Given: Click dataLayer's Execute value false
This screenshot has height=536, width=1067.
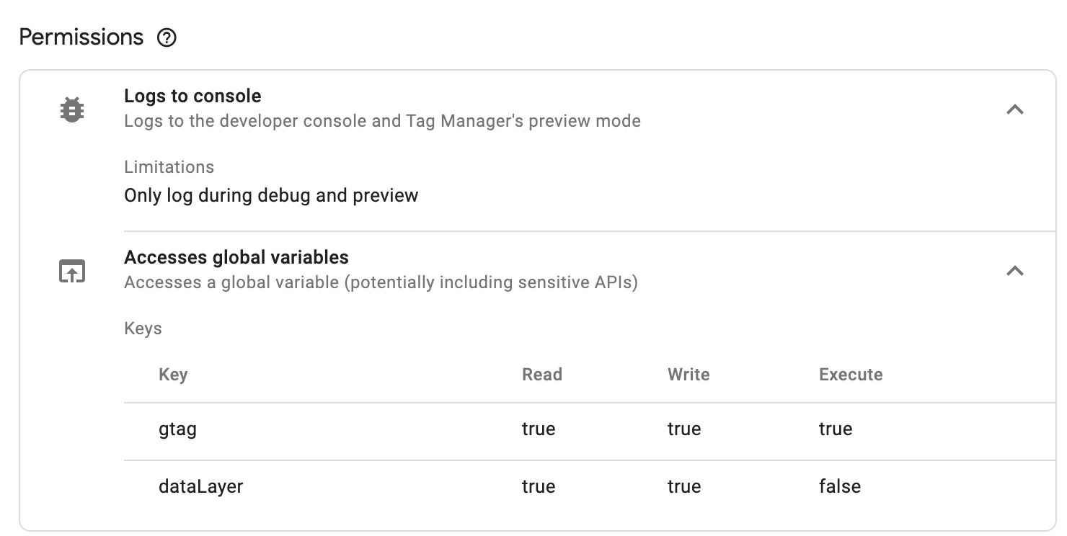Looking at the screenshot, I should click(x=840, y=487).
